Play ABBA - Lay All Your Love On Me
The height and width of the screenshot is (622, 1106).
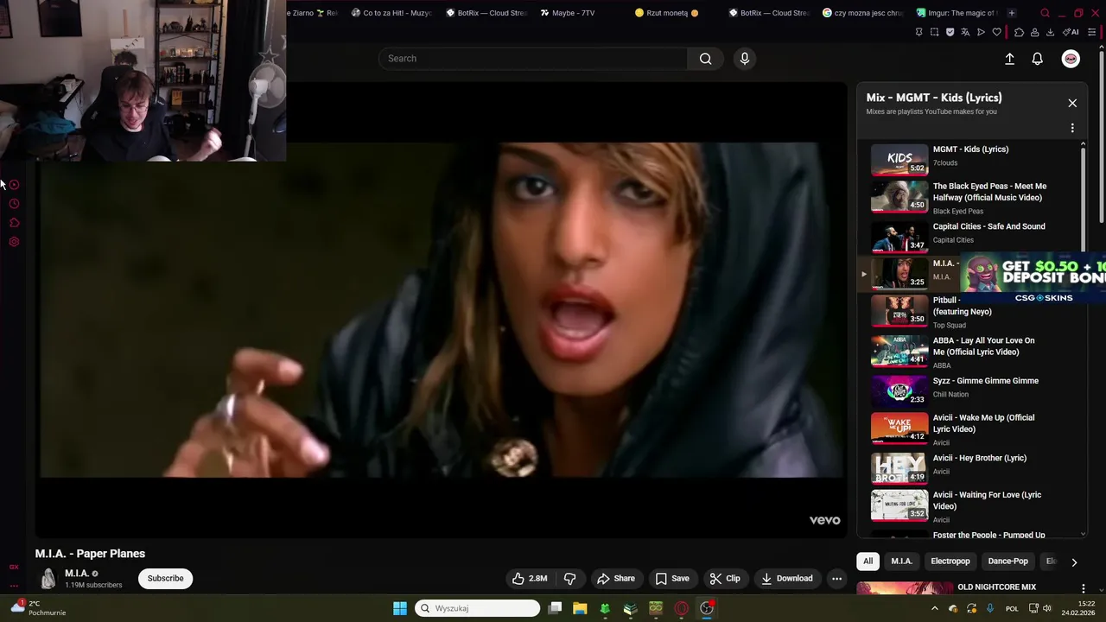click(x=969, y=352)
